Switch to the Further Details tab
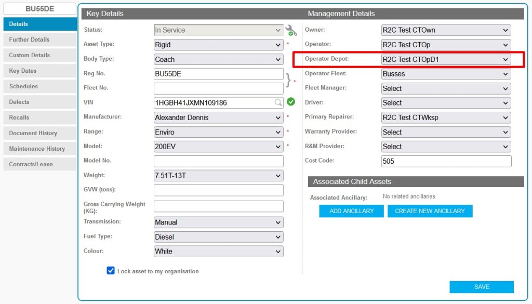The width and height of the screenshot is (532, 304). tap(40, 39)
